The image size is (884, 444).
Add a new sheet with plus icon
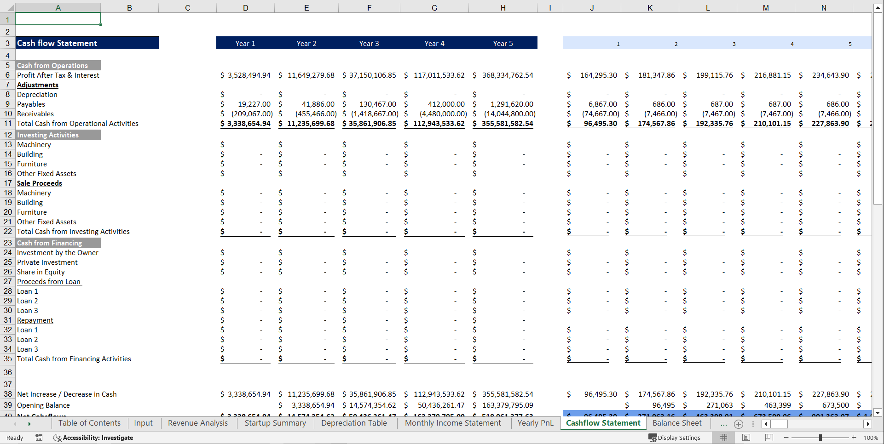pos(739,424)
